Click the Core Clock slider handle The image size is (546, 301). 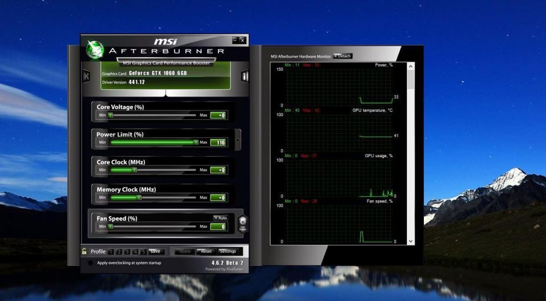[x=134, y=170]
